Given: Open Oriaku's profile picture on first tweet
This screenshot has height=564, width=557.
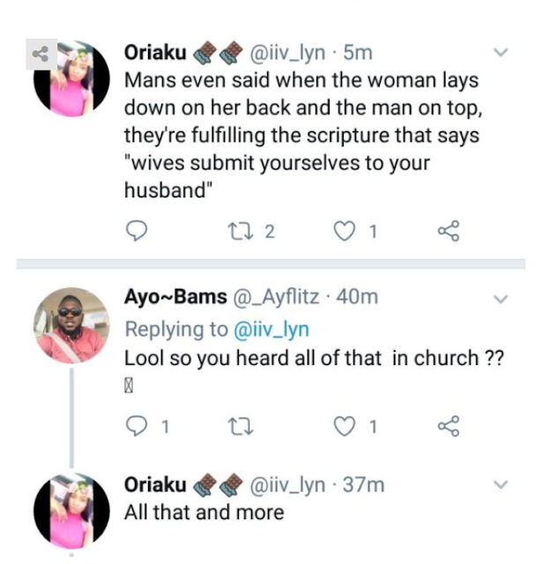Looking at the screenshot, I should pos(72,79).
